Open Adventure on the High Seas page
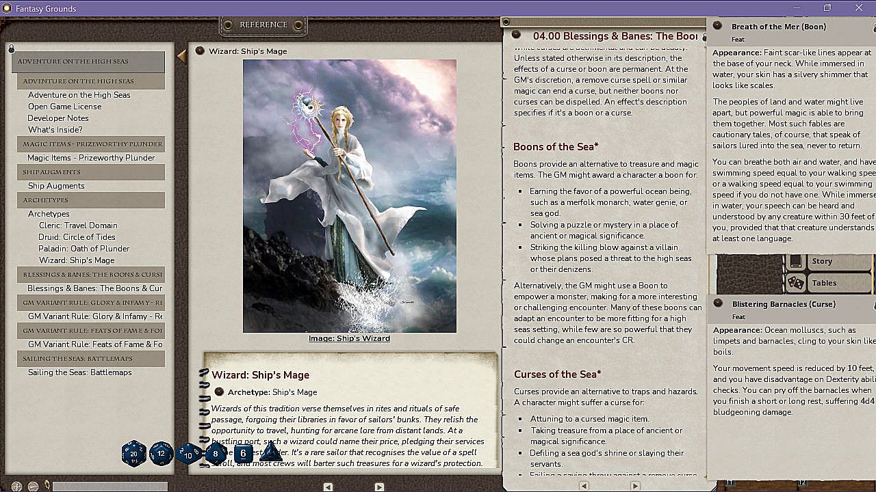Screen dimensions: 876x492 79,95
